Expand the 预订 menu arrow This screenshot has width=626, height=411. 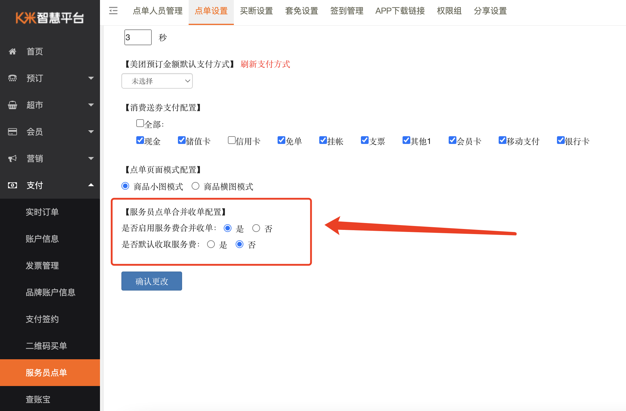coord(91,78)
